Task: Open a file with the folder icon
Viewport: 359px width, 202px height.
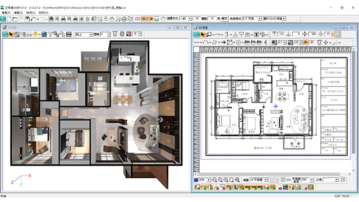Action: click(15, 19)
